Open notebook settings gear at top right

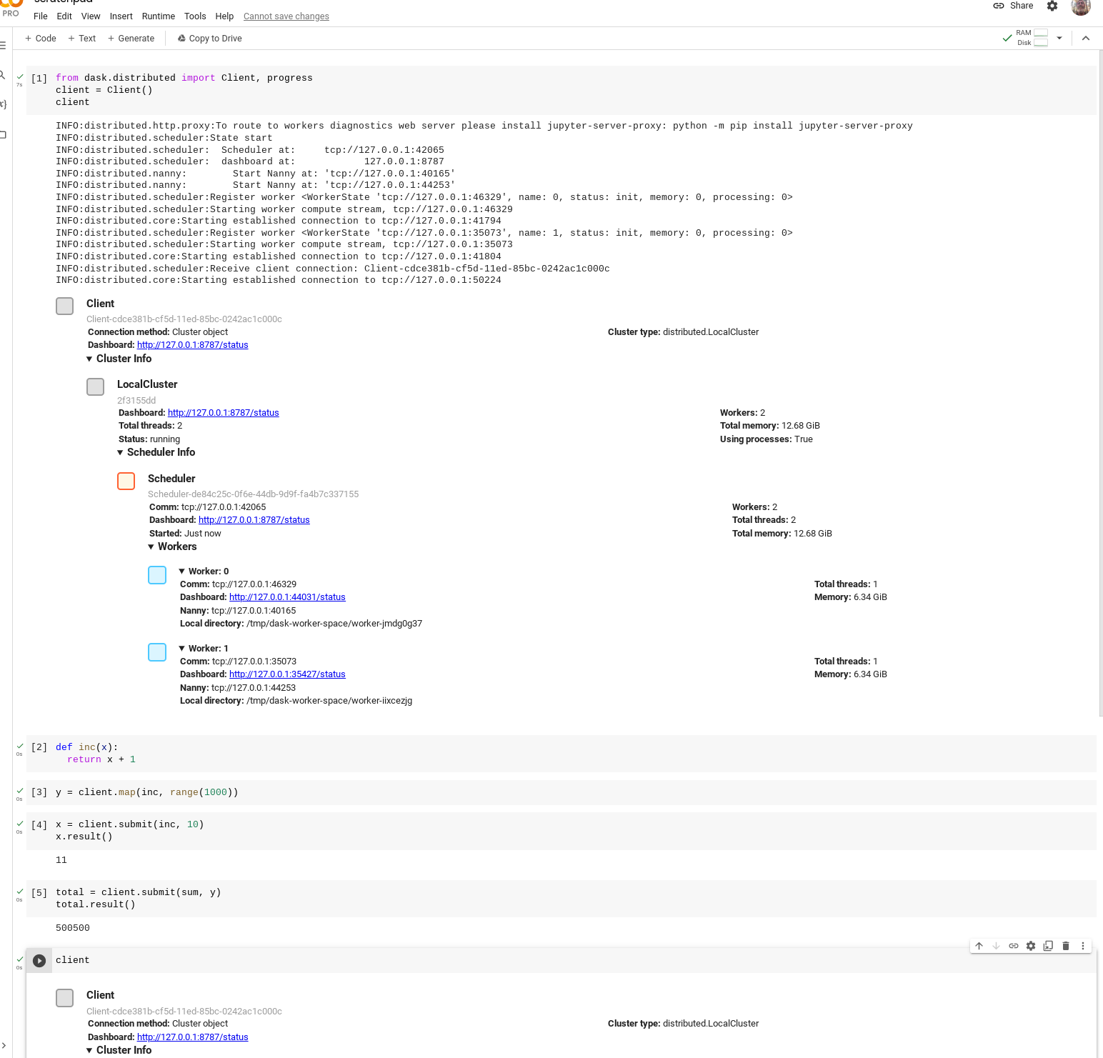(1052, 6)
